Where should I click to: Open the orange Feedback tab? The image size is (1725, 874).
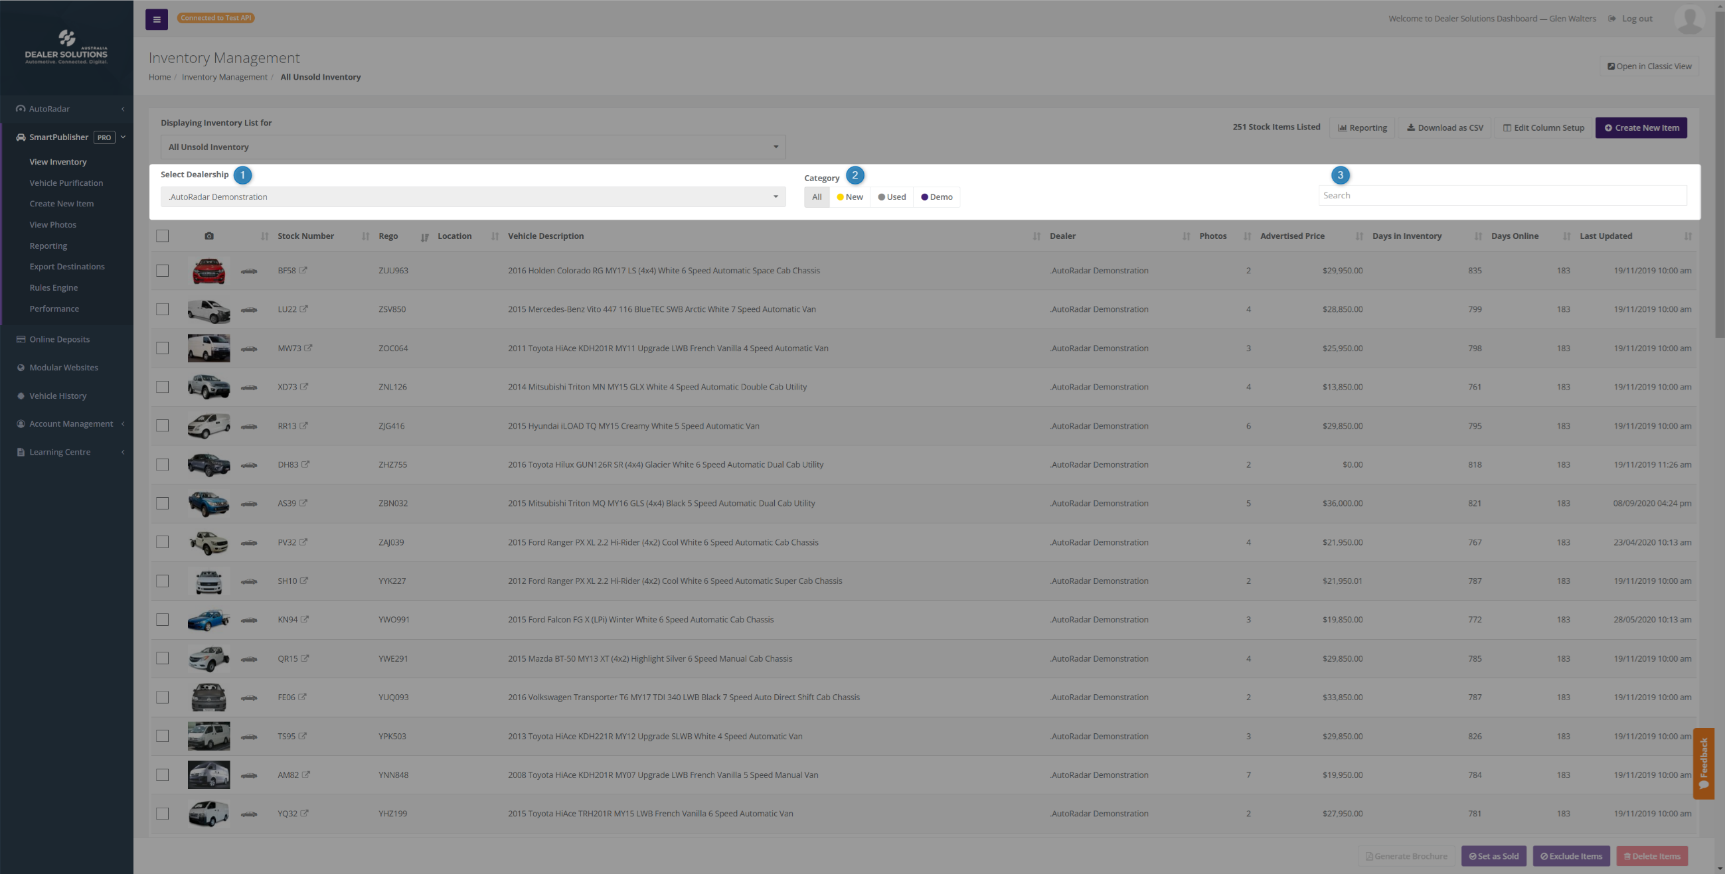click(1704, 764)
